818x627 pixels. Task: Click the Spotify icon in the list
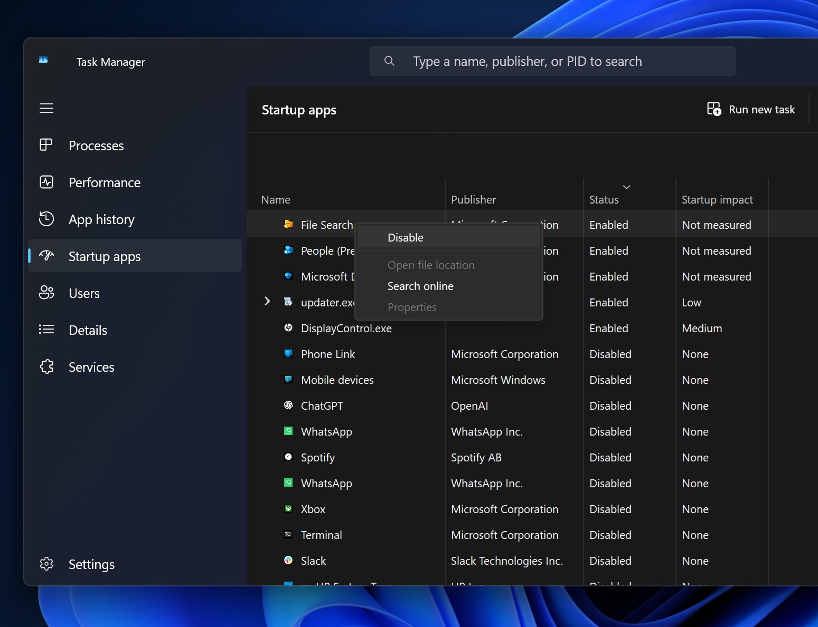(x=288, y=457)
